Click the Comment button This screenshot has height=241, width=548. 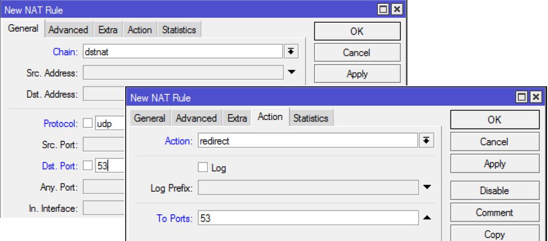point(495,213)
